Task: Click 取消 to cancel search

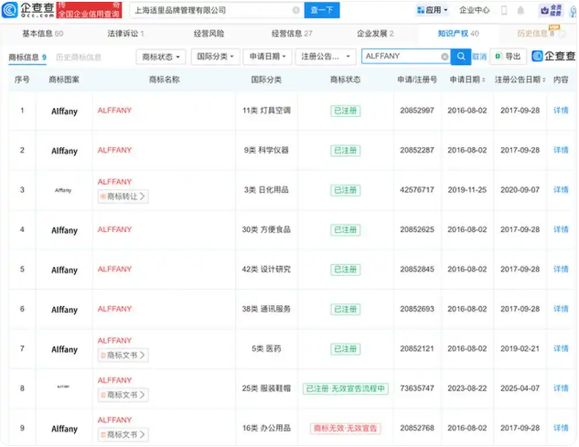Action: pyautogui.click(x=479, y=57)
